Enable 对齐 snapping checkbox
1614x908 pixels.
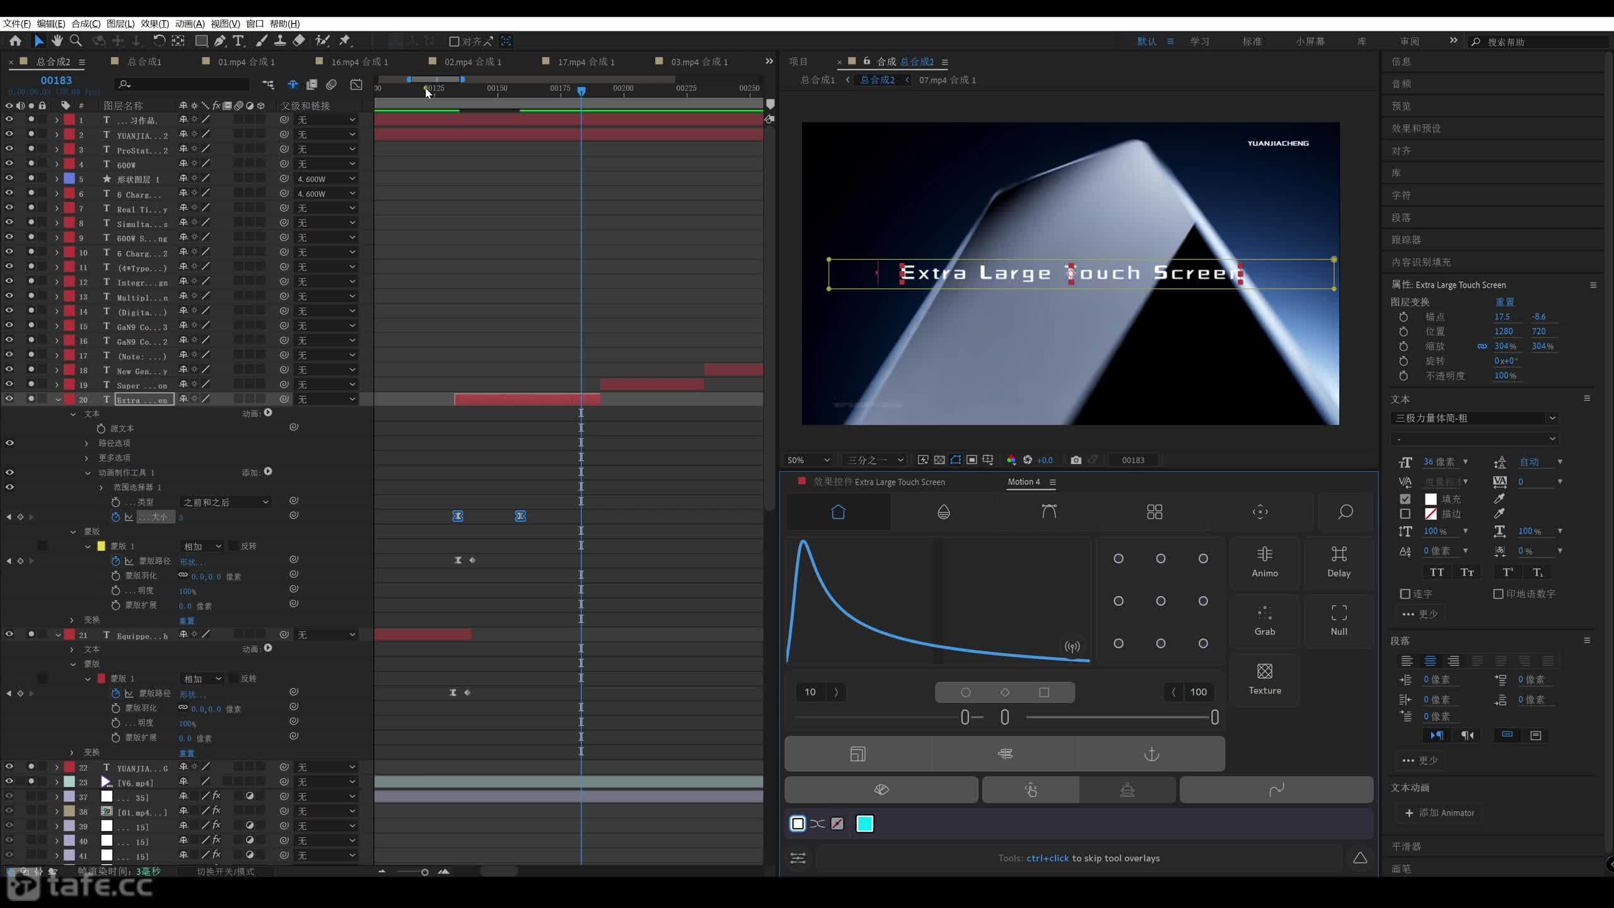pyautogui.click(x=453, y=42)
